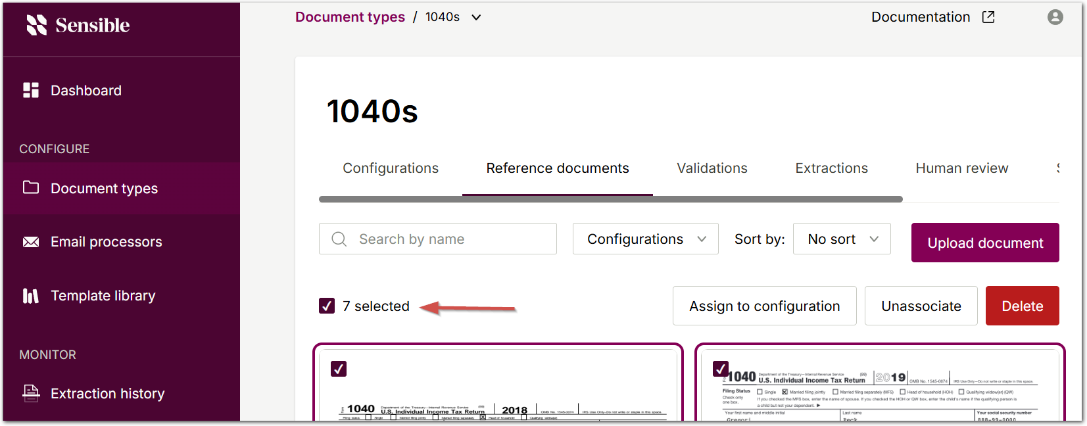Click the red Delete button
This screenshot has width=1087, height=426.
point(1022,306)
